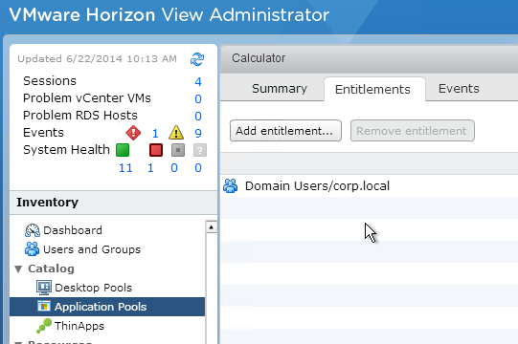The height and width of the screenshot is (344, 518).
Task: Click the unknown question-mark health icon
Action: pyautogui.click(x=200, y=150)
